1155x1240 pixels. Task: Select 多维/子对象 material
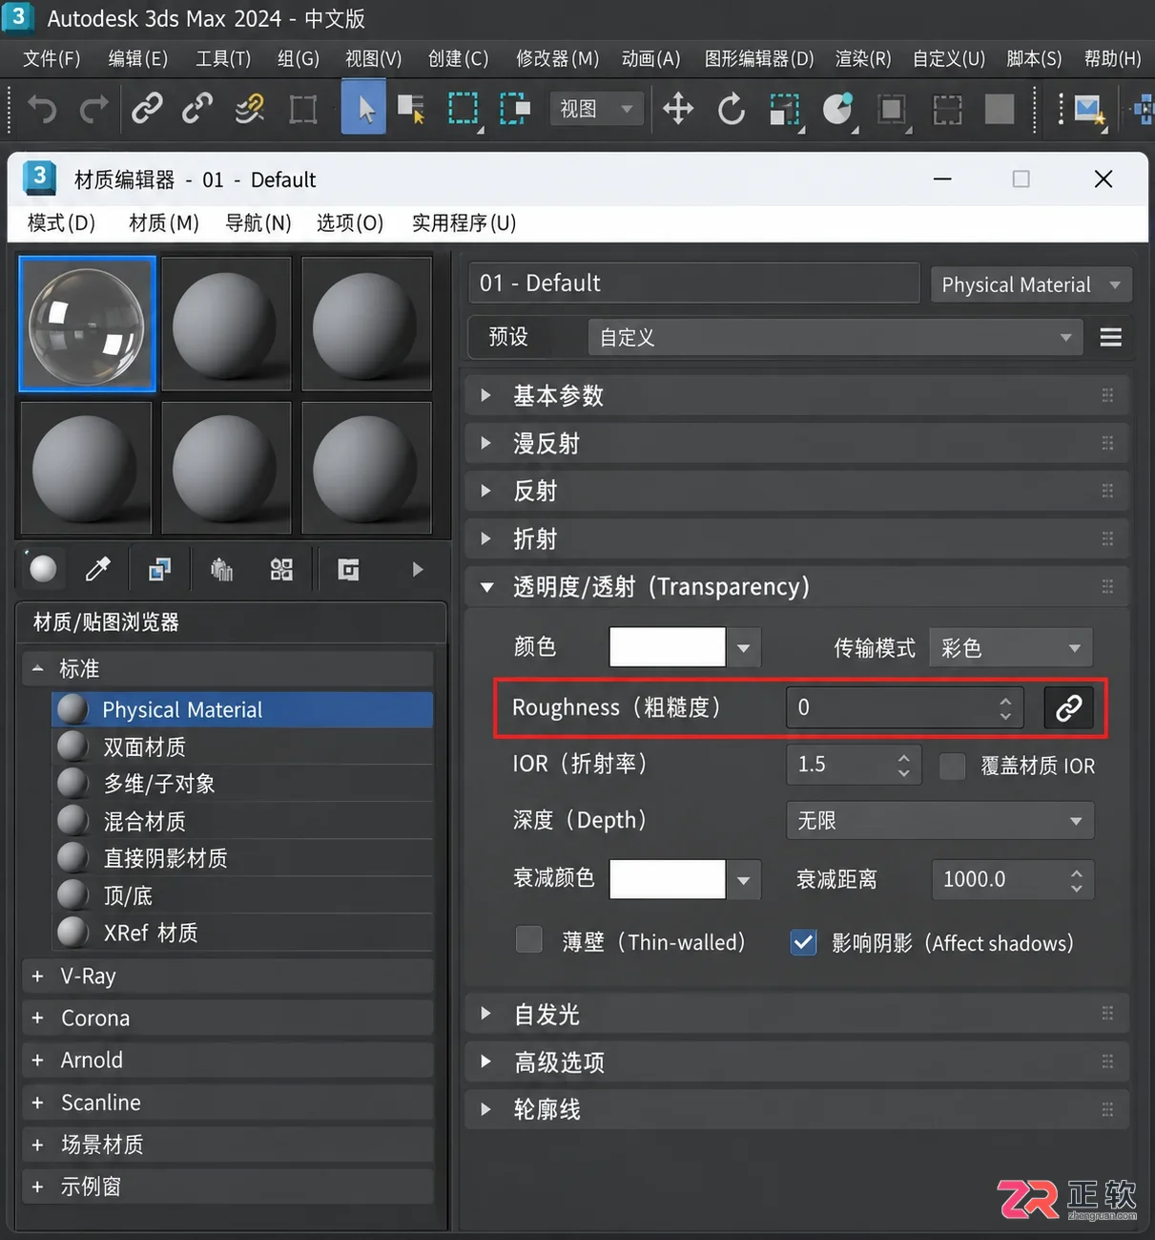coord(242,784)
